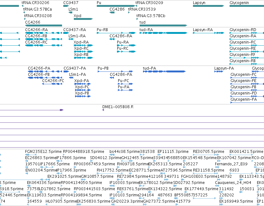Screen dimensions: 264x206
Task: Click the tRNA:G3:57BCa label
Action: [x=37, y=9]
